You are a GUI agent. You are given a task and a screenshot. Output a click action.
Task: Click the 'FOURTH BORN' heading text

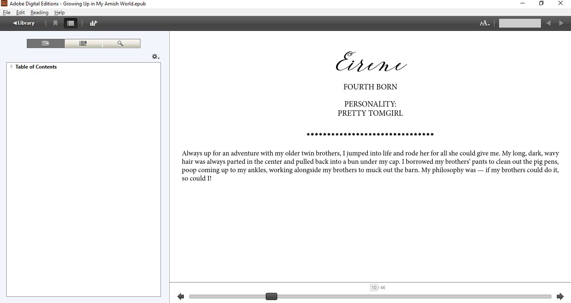370,87
